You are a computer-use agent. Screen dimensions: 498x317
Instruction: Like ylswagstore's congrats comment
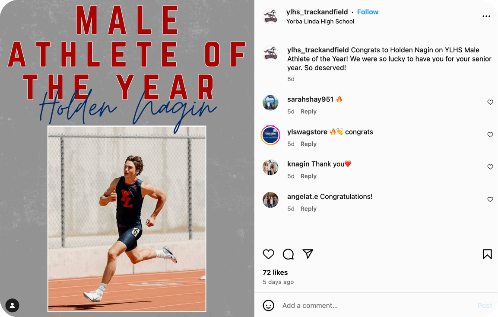point(490,135)
